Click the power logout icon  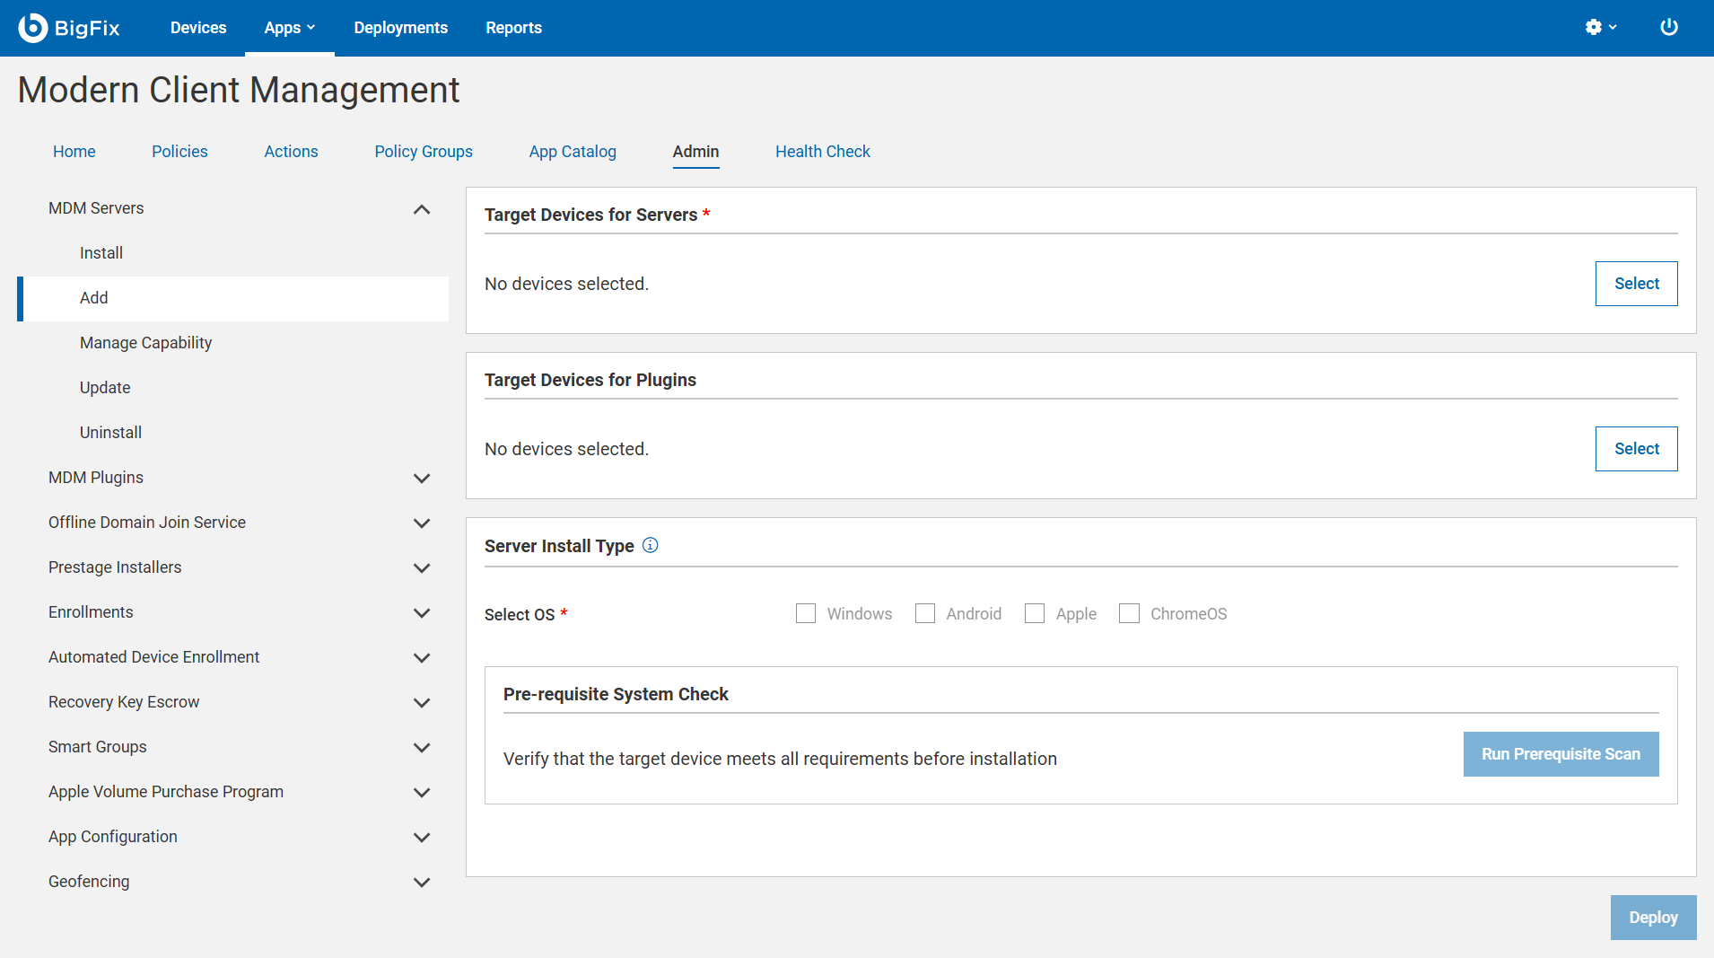[1668, 28]
